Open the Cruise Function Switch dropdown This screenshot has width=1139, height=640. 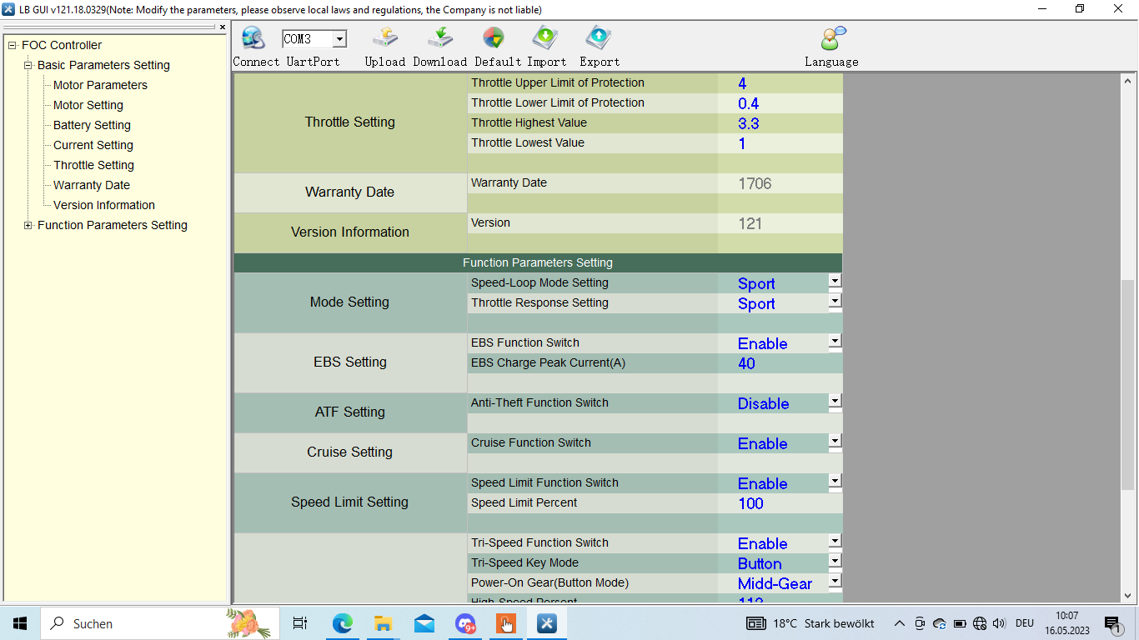[835, 442]
